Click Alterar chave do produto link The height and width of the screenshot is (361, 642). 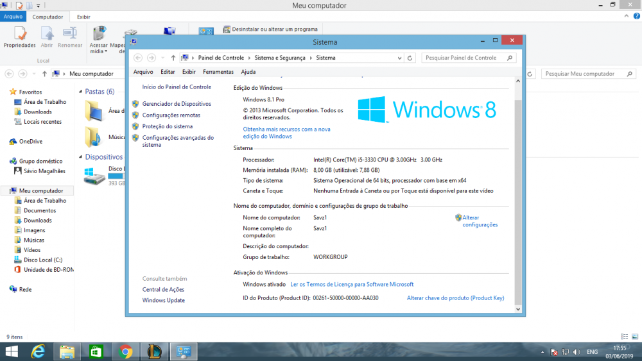[x=455, y=298]
